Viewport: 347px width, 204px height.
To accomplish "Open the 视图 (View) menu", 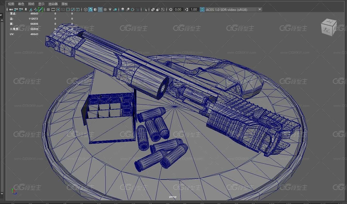I will click(x=11, y=4).
